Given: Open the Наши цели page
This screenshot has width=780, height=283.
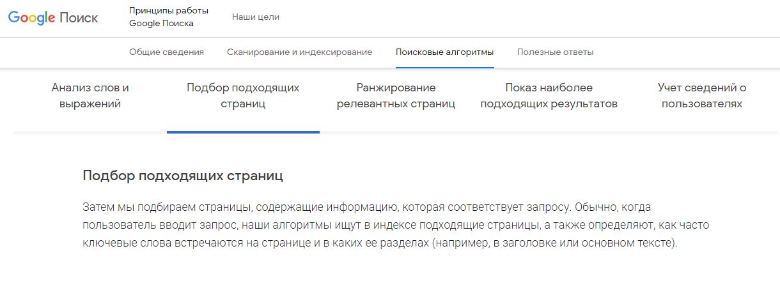Looking at the screenshot, I should point(256,17).
